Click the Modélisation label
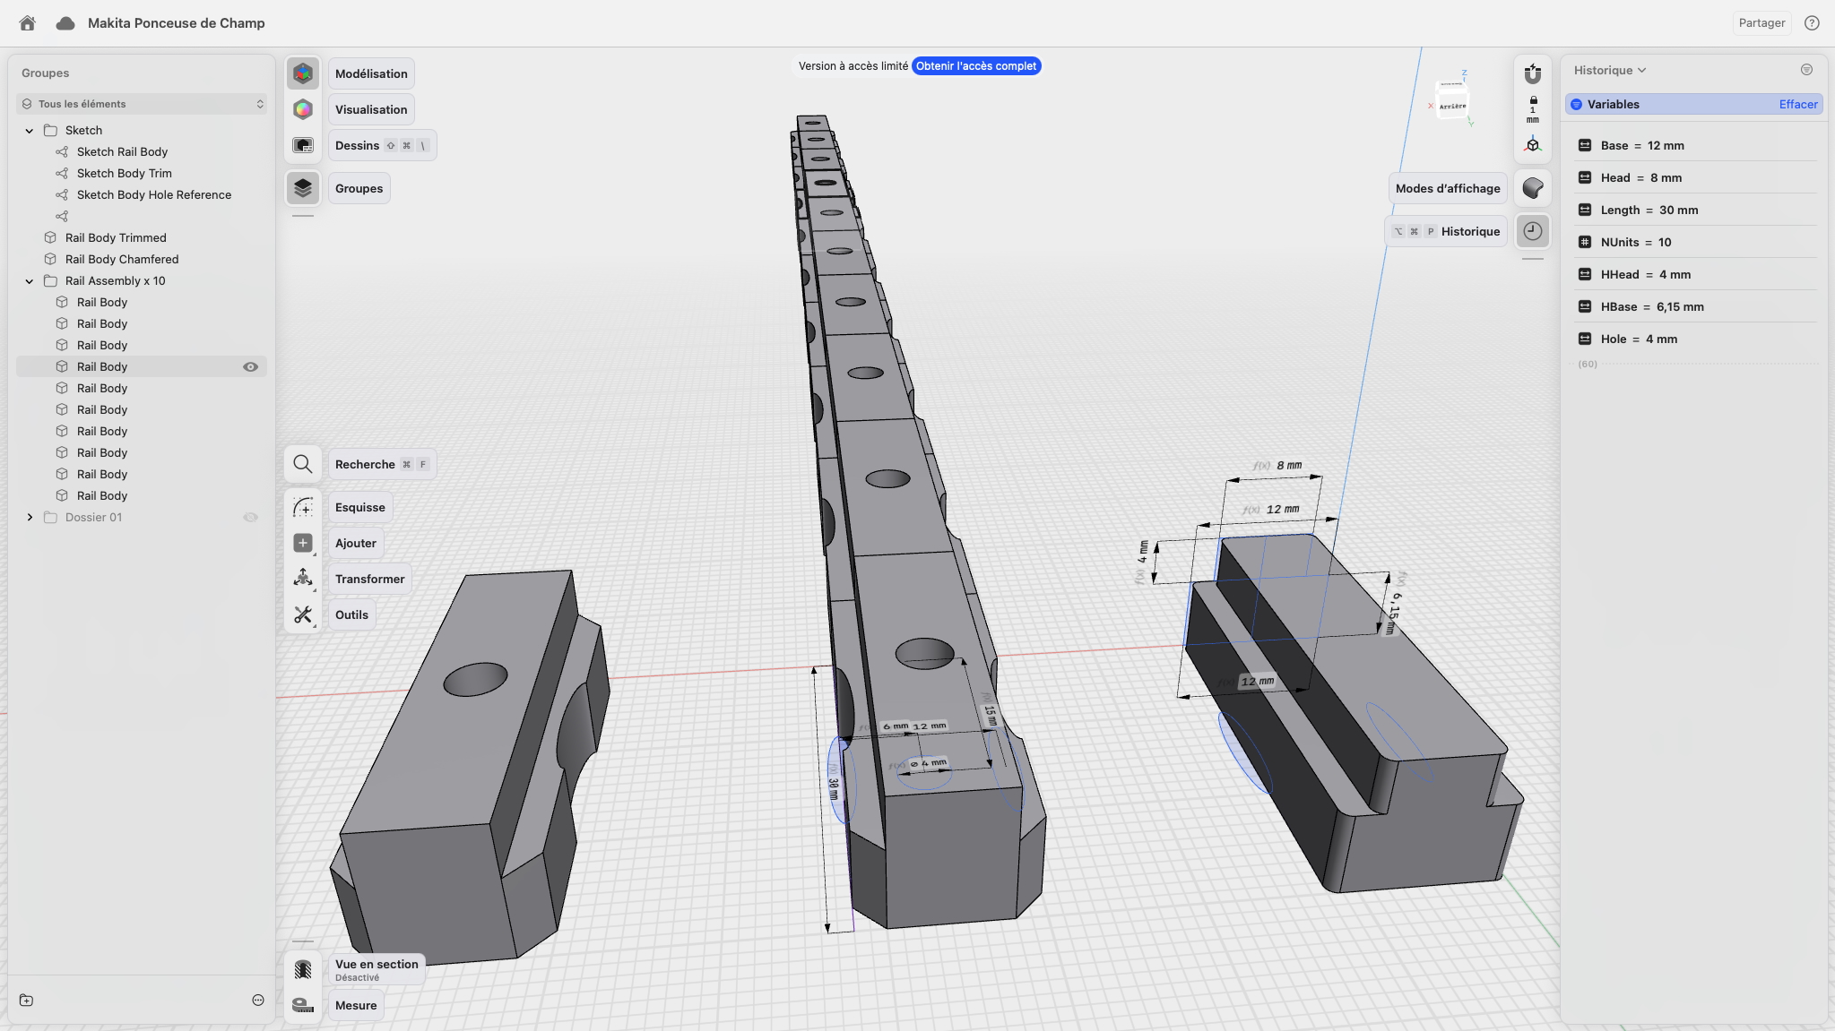The width and height of the screenshot is (1835, 1031). point(371,73)
